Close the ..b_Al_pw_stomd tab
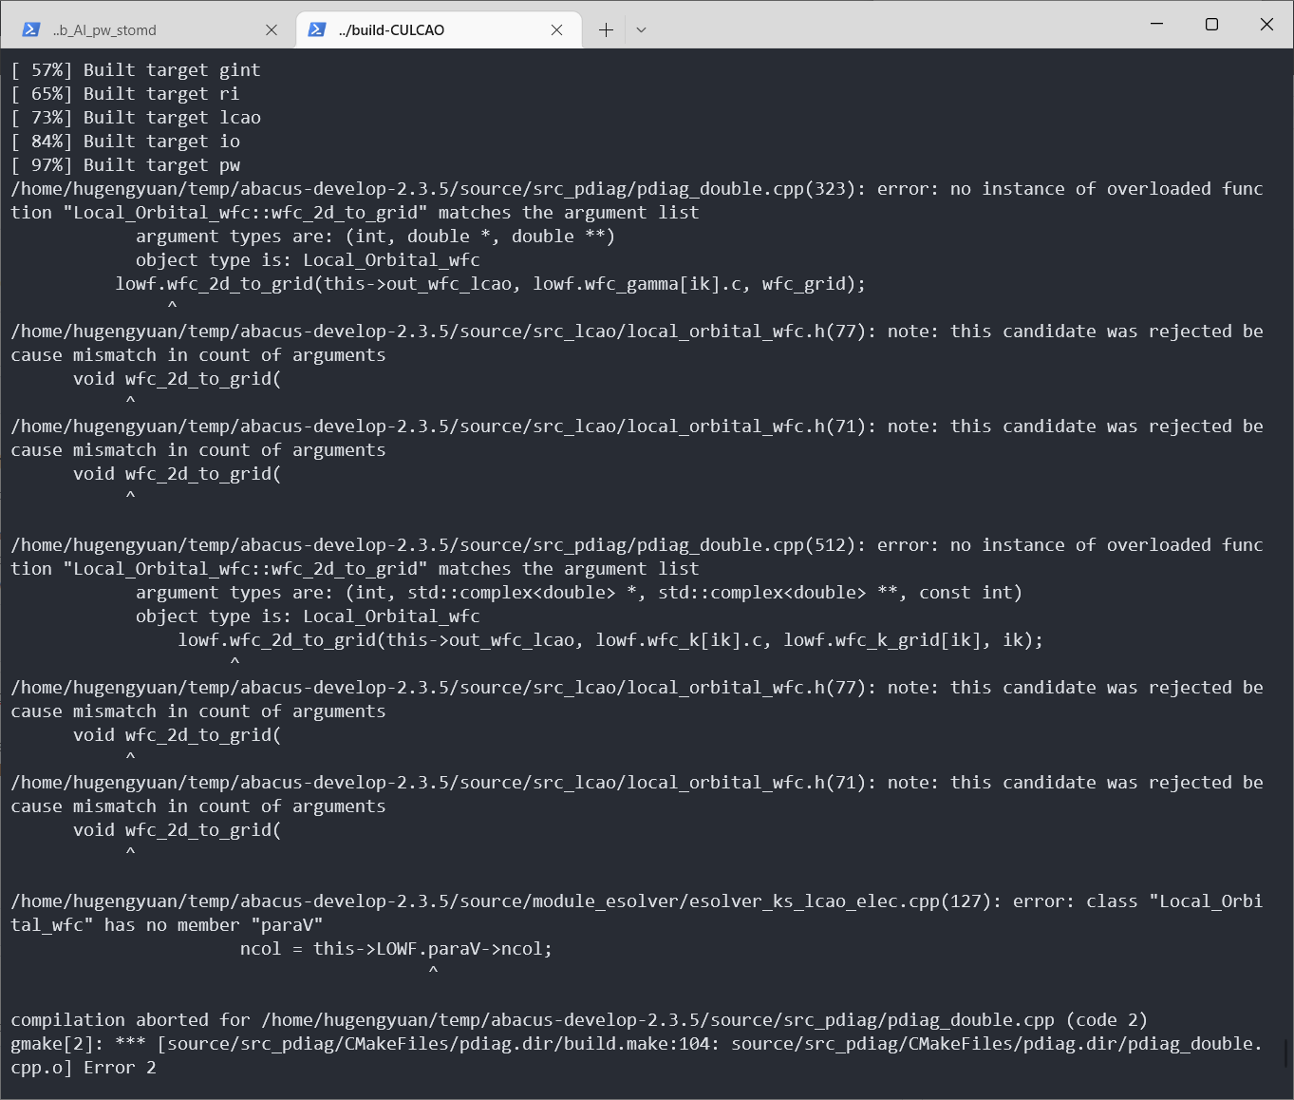 point(272,29)
